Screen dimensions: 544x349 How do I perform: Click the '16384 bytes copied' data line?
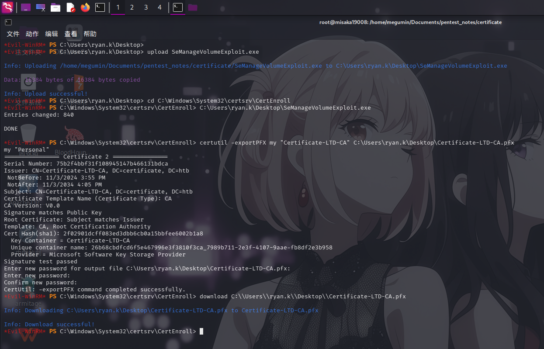[x=72, y=80]
